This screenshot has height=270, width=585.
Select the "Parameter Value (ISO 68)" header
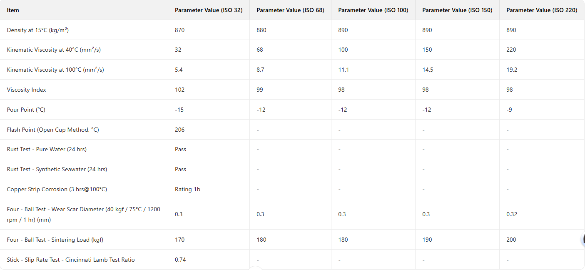(290, 10)
